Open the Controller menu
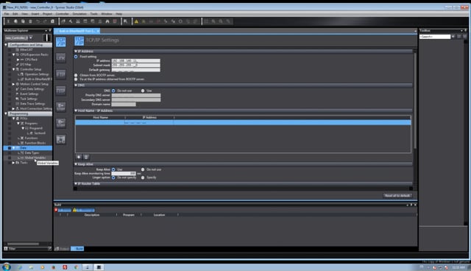 [x=62, y=14]
